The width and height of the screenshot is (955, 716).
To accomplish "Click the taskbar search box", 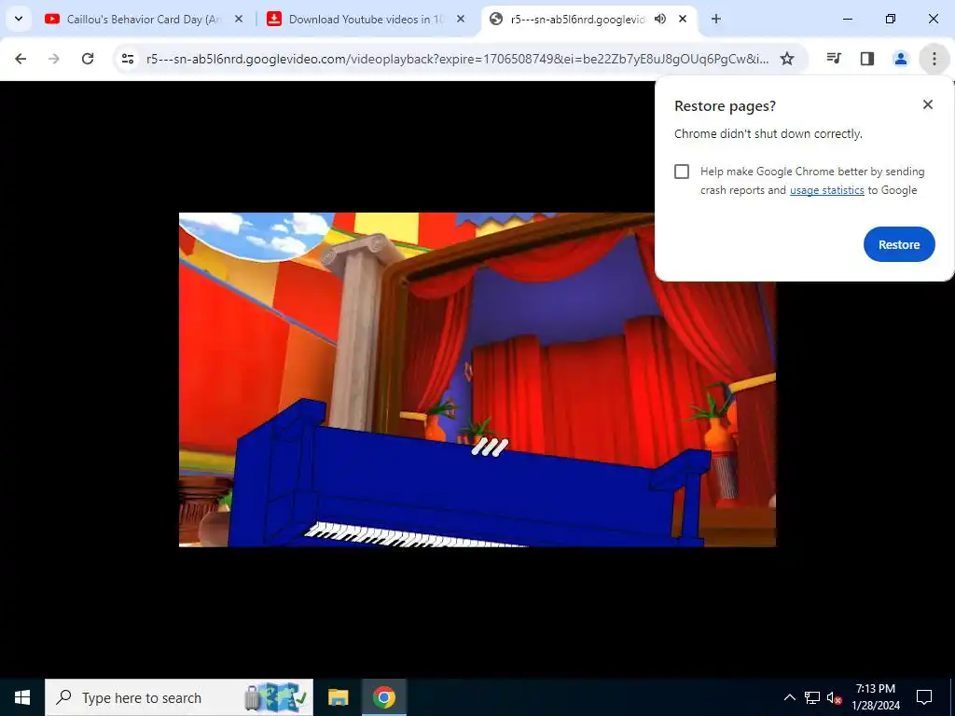I will click(179, 697).
